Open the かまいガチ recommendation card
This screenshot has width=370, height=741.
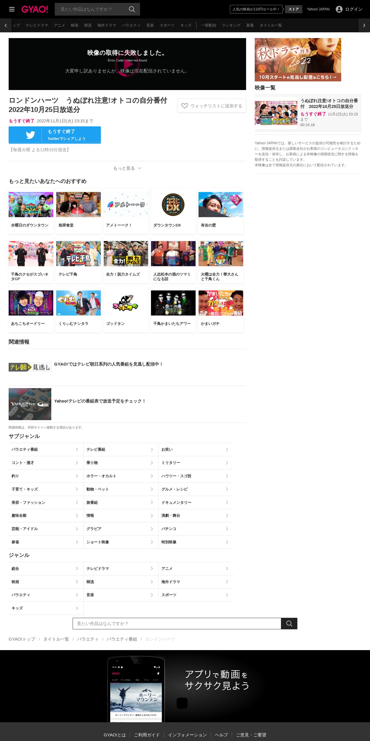[221, 309]
